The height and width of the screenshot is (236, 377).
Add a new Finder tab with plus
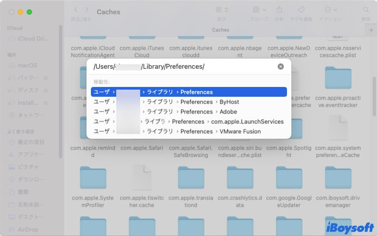pyautogui.click(x=371, y=30)
